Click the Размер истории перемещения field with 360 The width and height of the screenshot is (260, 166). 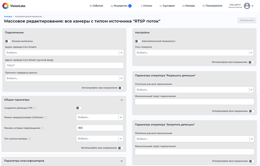pyautogui.click(x=100, y=128)
